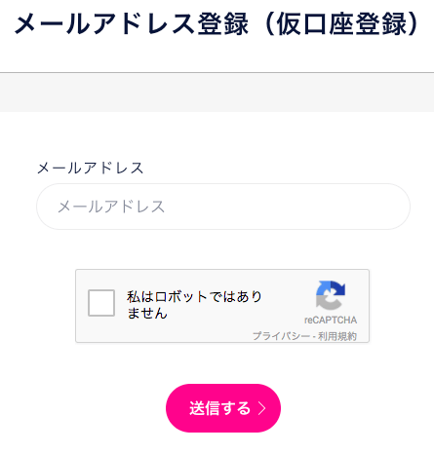The width and height of the screenshot is (434, 453).
Task: Click the メールアドレス placeholder text inside field
Action: click(x=111, y=207)
